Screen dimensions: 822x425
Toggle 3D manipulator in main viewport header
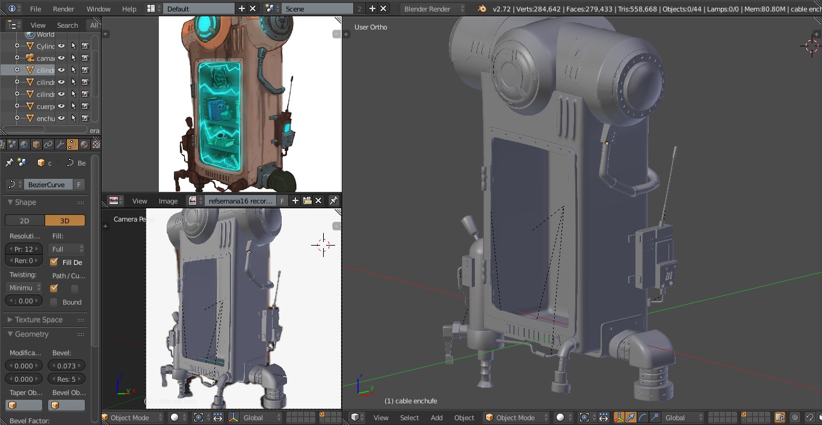click(619, 417)
